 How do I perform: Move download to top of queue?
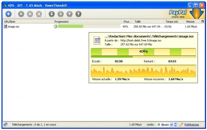(52, 14)
